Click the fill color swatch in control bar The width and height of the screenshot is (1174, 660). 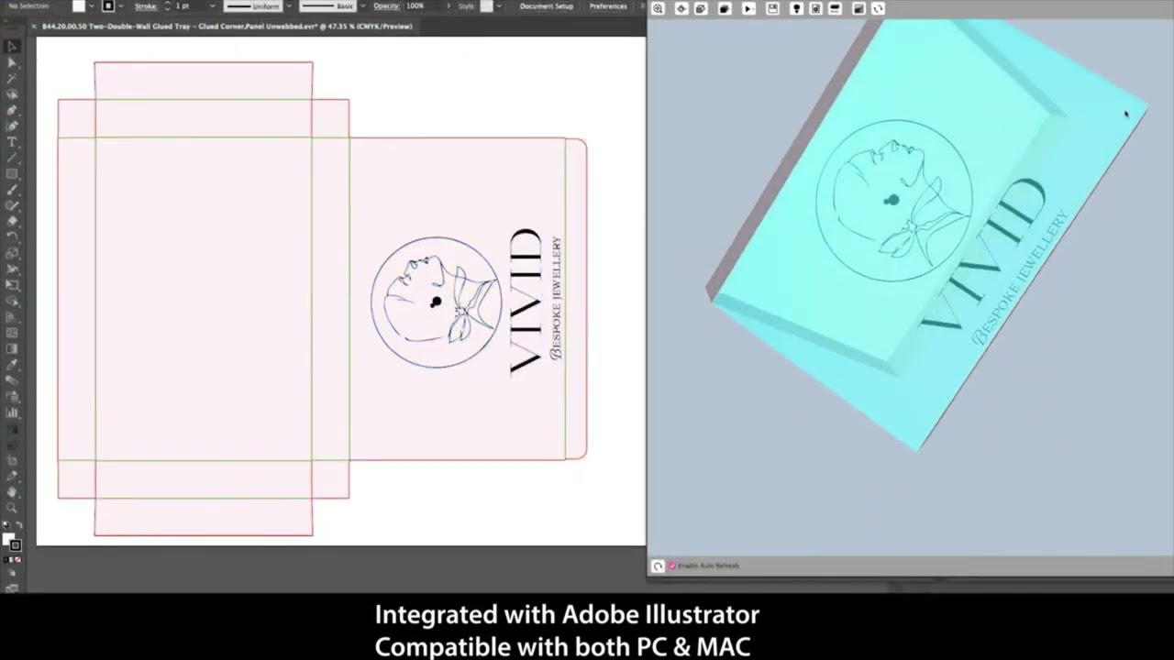[x=79, y=6]
